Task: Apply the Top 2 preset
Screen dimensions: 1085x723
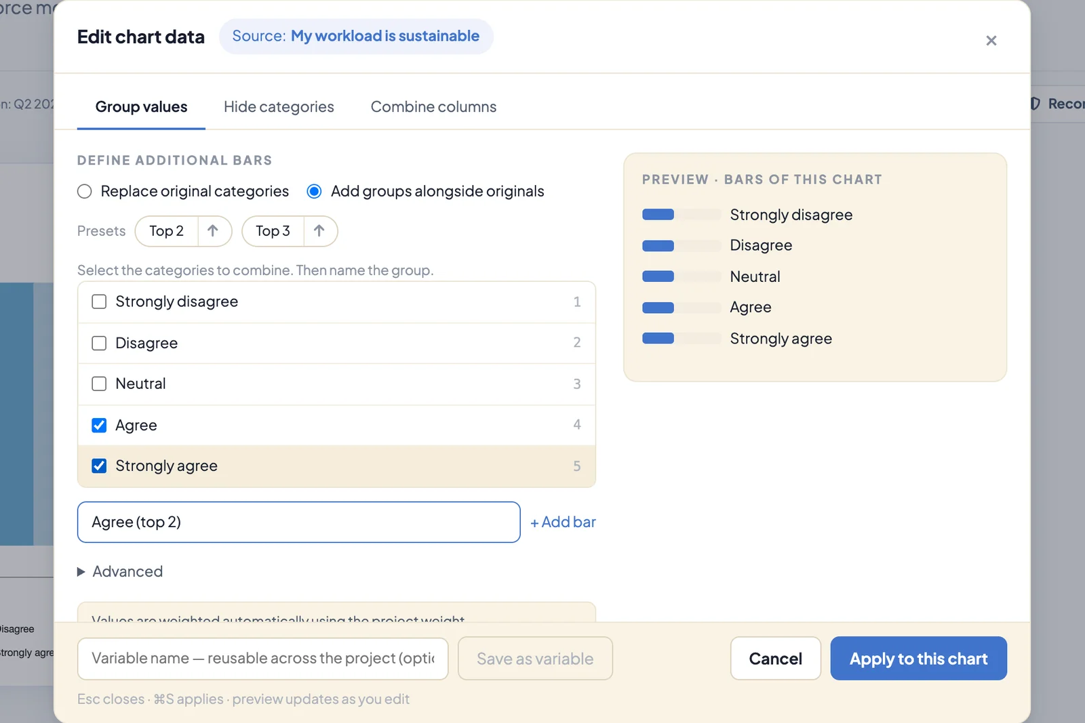Action: click(x=167, y=231)
